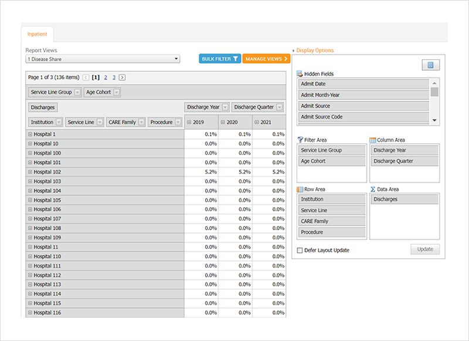Select Admit Source Code hidden field

coord(363,117)
